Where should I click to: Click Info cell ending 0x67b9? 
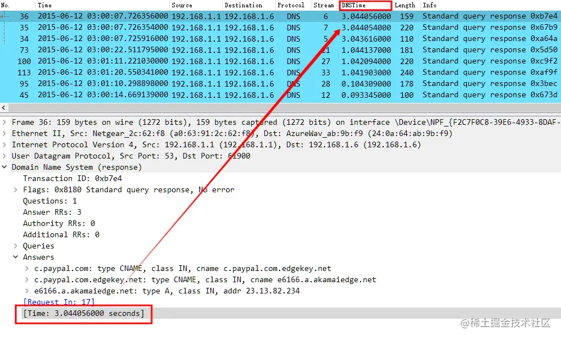[490, 28]
